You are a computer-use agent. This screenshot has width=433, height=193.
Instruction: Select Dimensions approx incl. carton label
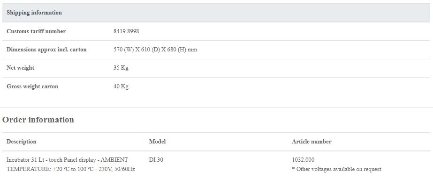[x=46, y=50]
